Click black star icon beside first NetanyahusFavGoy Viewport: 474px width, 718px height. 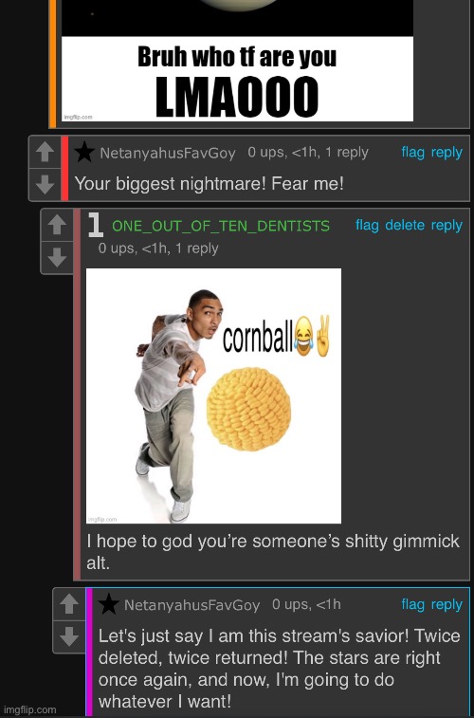point(84,152)
